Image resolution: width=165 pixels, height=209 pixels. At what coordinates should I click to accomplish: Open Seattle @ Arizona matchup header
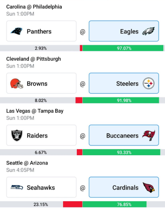27,163
